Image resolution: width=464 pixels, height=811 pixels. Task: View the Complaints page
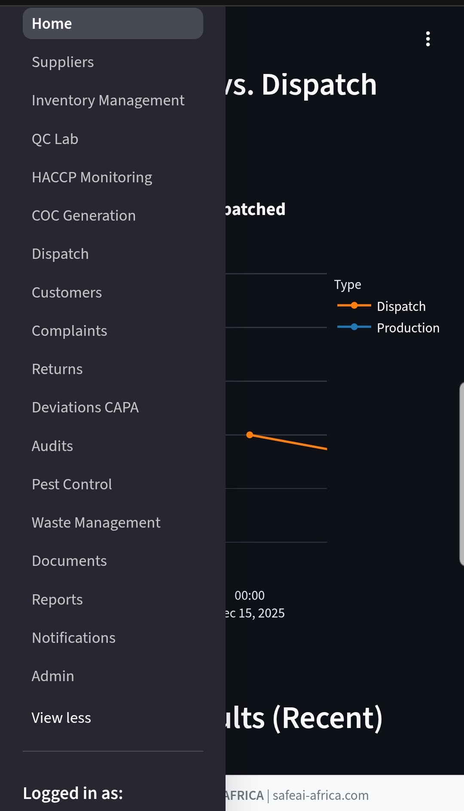pyautogui.click(x=69, y=331)
